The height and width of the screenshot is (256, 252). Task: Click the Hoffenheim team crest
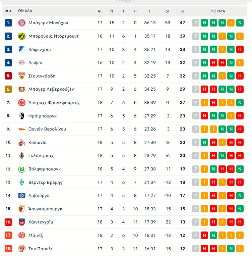point(22,49)
